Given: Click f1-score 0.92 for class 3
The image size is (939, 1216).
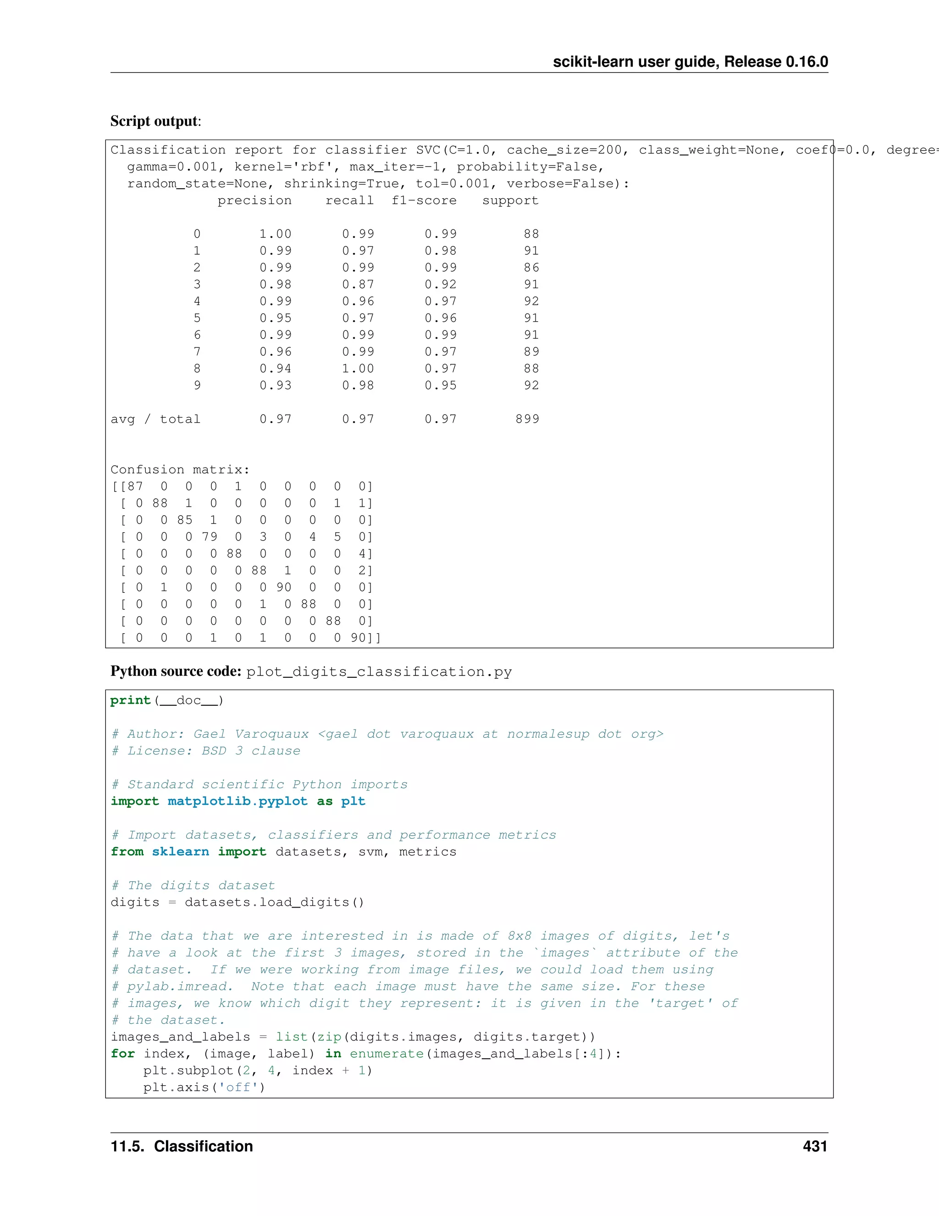Looking at the screenshot, I should pos(441,284).
